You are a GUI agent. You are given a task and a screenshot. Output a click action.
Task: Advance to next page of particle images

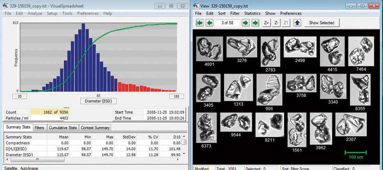pos(246,23)
